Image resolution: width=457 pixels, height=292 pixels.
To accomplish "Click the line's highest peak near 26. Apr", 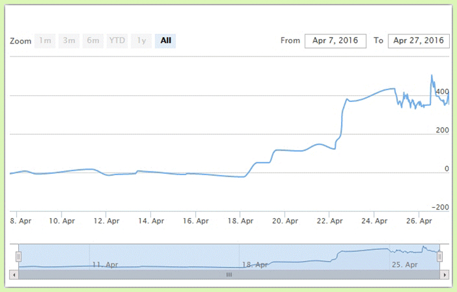I will (x=432, y=75).
